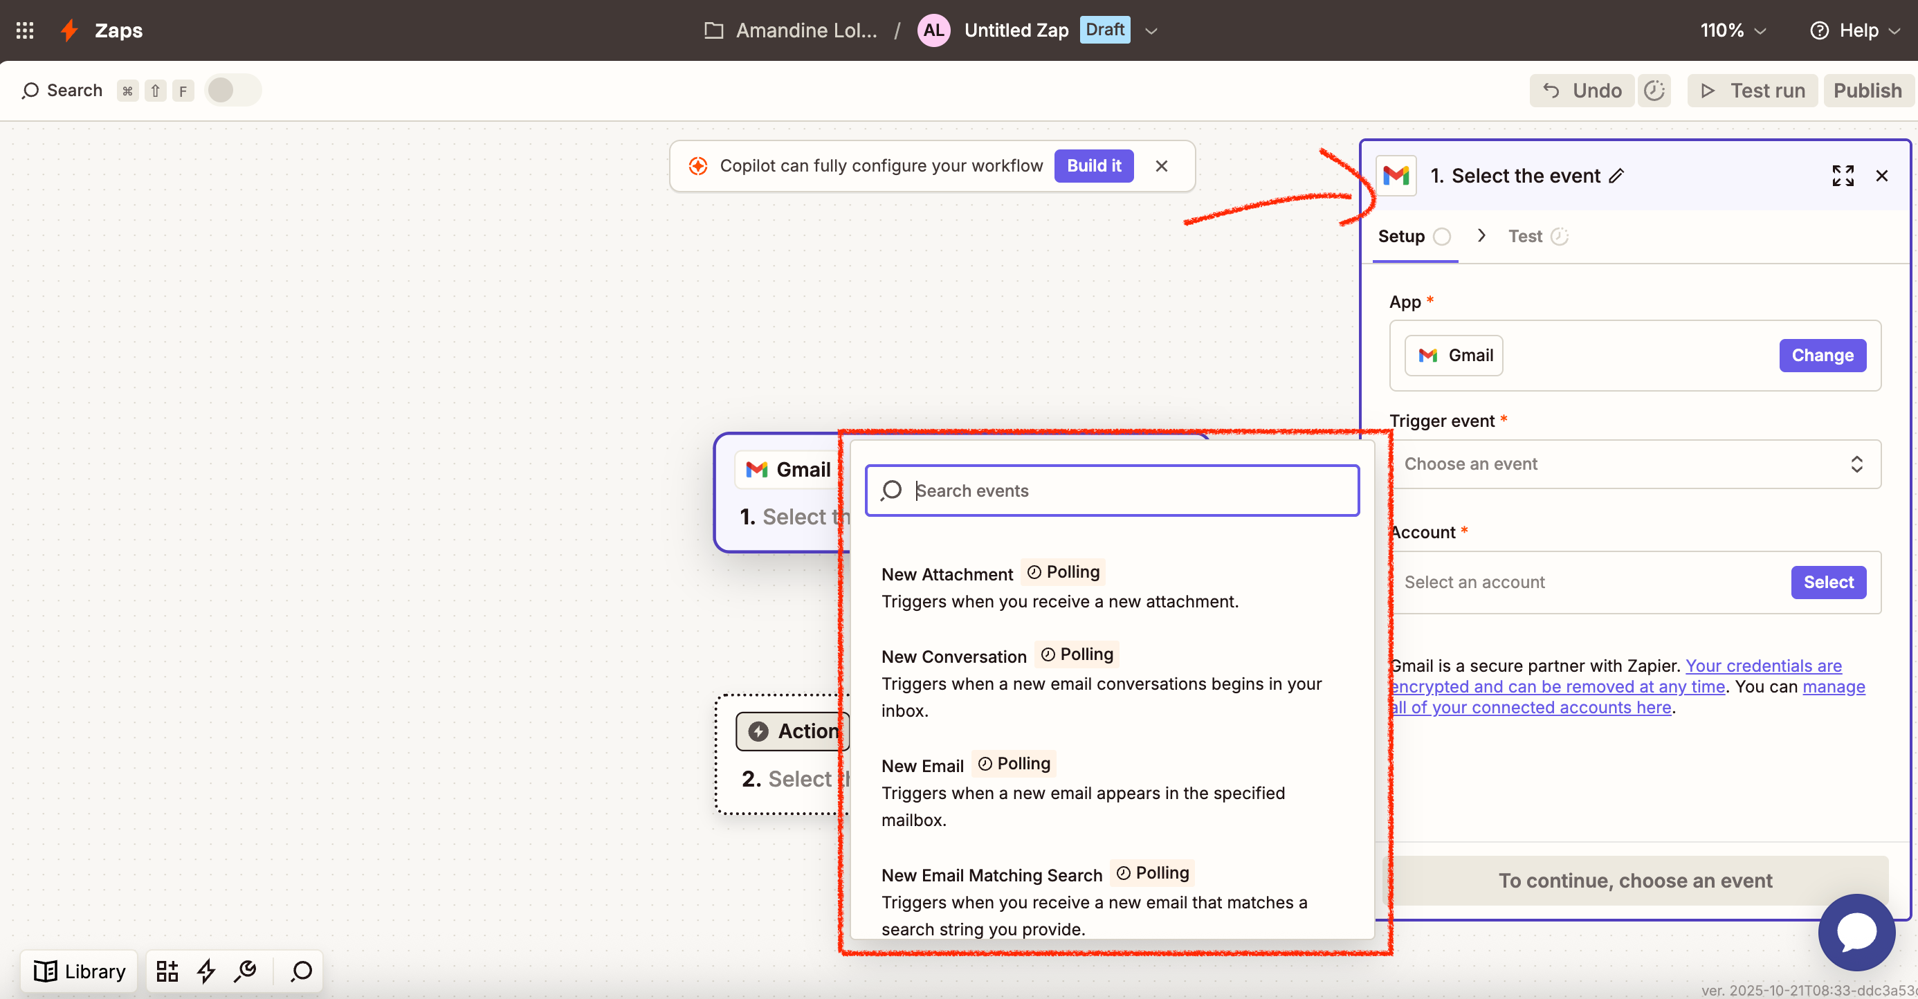
Task: Click the add-apps grid icon in bottom toolbar
Action: coord(167,971)
